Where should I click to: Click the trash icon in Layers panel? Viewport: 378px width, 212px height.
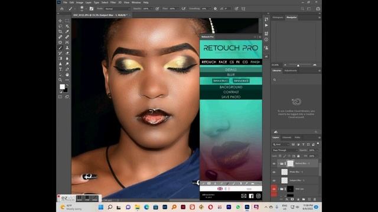click(315, 199)
